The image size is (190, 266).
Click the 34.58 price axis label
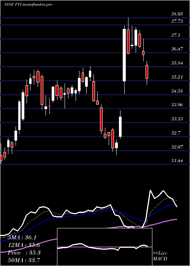177,91
